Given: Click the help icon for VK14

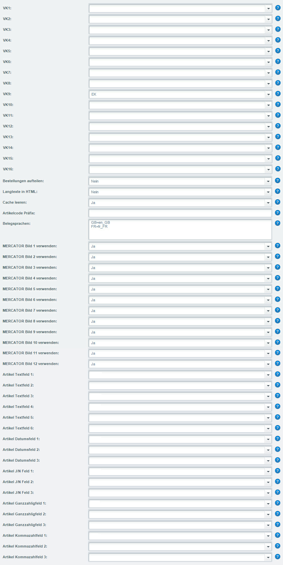Looking at the screenshot, I should (278, 147).
